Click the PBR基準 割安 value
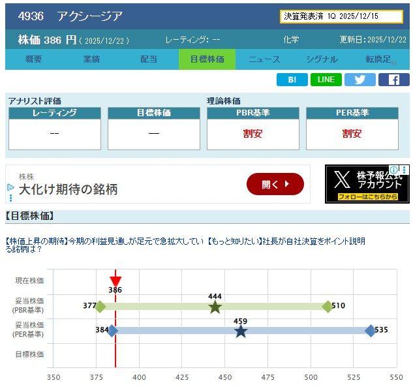This screenshot has width=413, height=387. (x=253, y=134)
